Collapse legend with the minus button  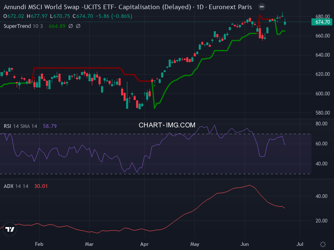coord(262,7)
